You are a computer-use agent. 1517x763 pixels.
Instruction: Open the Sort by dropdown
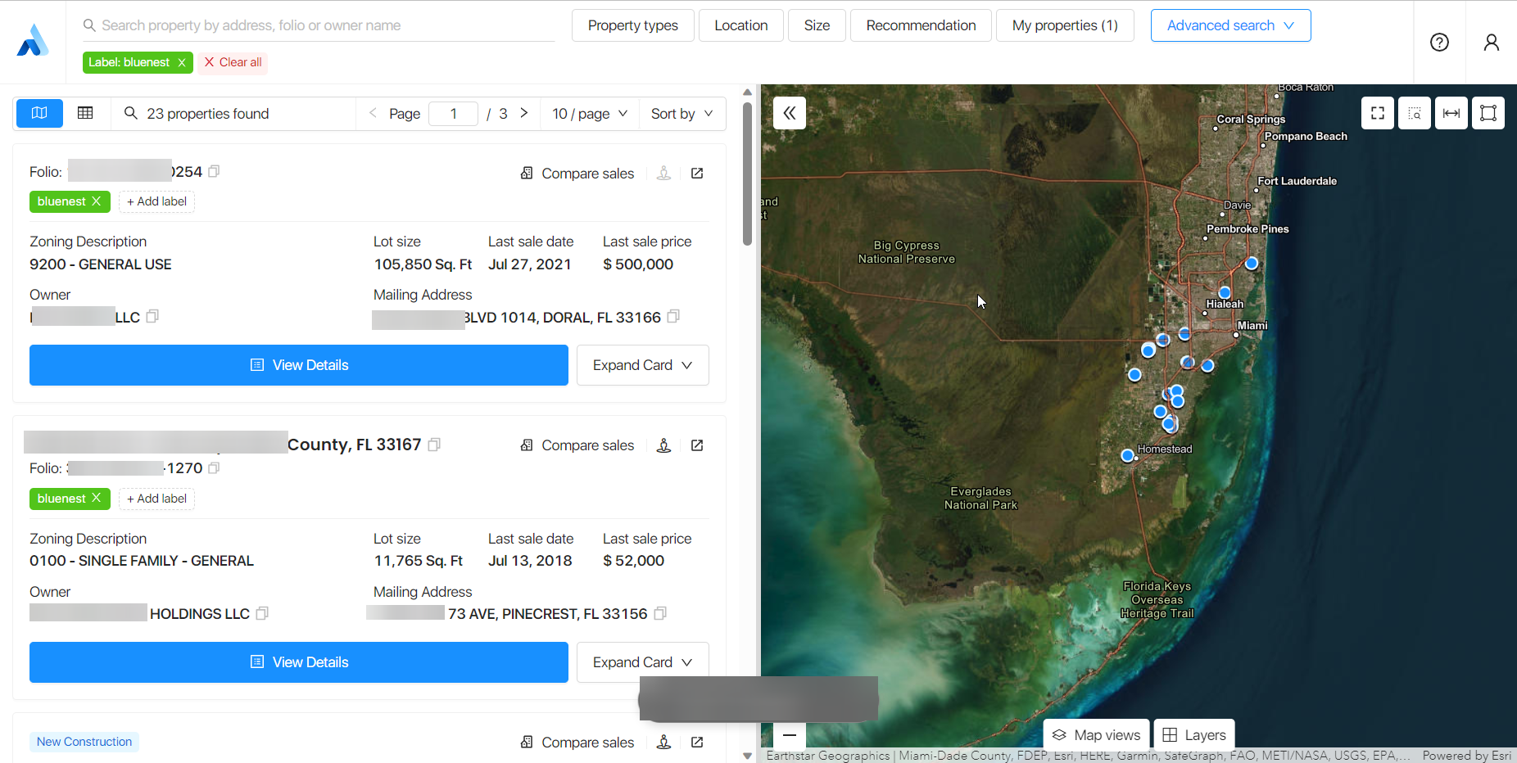click(x=682, y=114)
